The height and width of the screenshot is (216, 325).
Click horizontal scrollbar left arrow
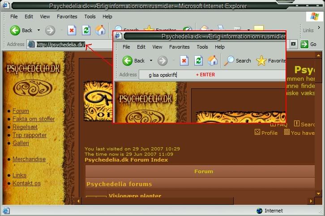pos(78,201)
